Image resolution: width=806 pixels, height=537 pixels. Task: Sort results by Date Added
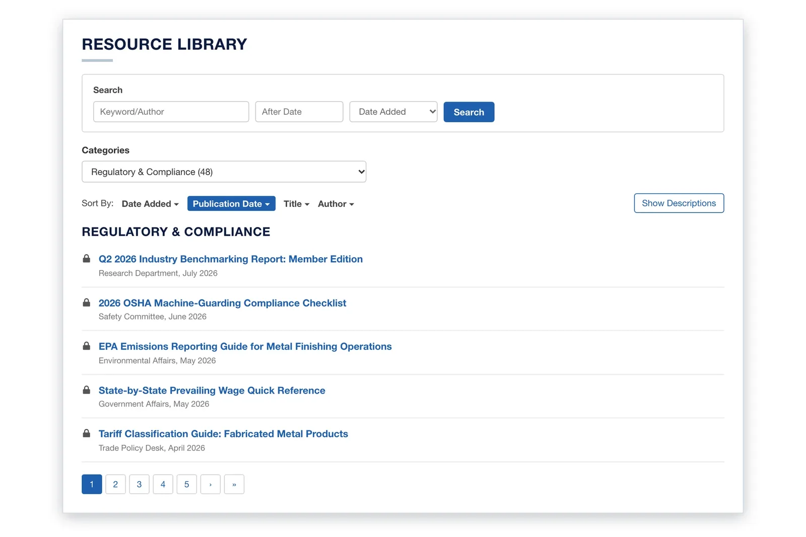[150, 204]
